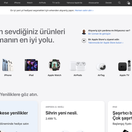Click the specialist avatar photo

click(x=84, y=32)
